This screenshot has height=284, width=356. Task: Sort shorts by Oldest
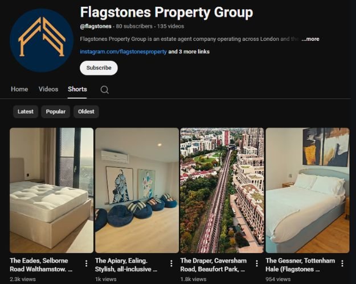click(86, 112)
